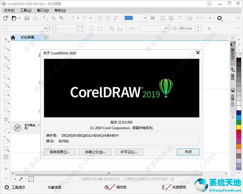Expand the toolbox overflow chevron

(x=6, y=168)
